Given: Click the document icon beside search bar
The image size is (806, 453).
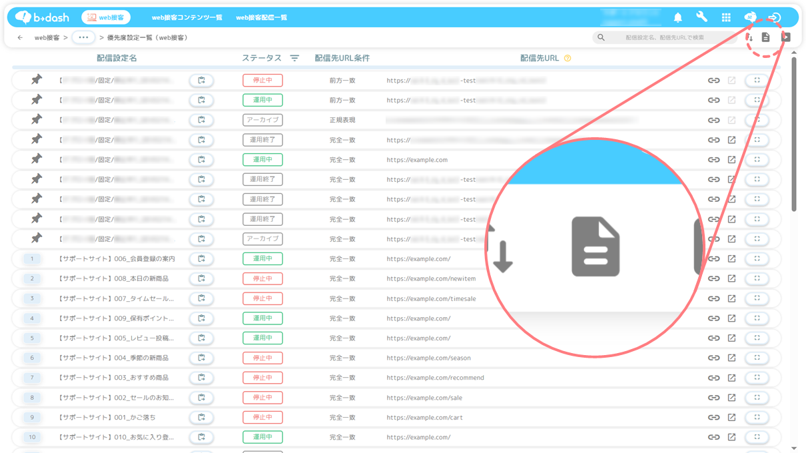Looking at the screenshot, I should [765, 37].
